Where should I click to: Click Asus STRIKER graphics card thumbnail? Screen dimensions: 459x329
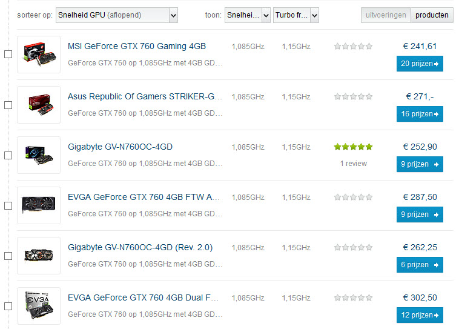pyautogui.click(x=39, y=105)
